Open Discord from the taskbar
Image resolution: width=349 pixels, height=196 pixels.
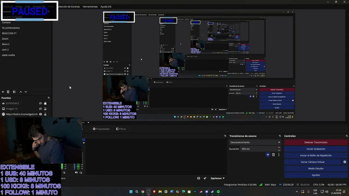click(x=207, y=192)
